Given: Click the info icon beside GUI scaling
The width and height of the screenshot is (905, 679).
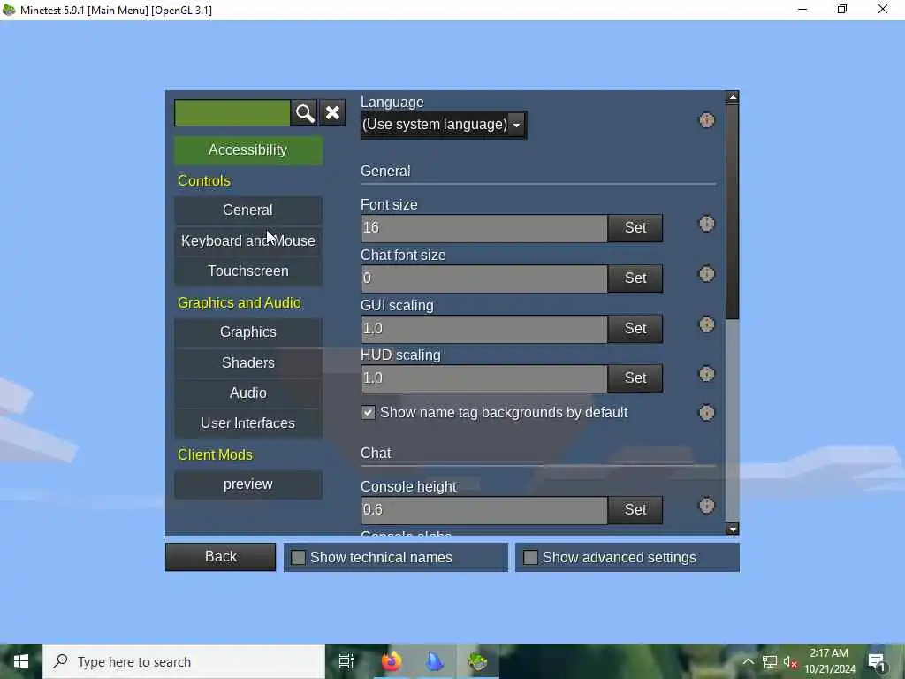Looking at the screenshot, I should point(706,324).
